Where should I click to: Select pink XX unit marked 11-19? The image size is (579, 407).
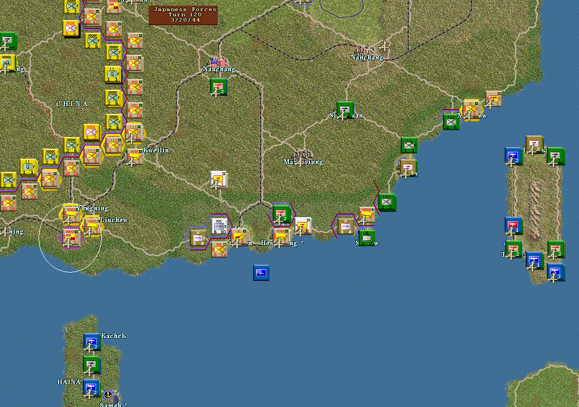tap(28, 192)
